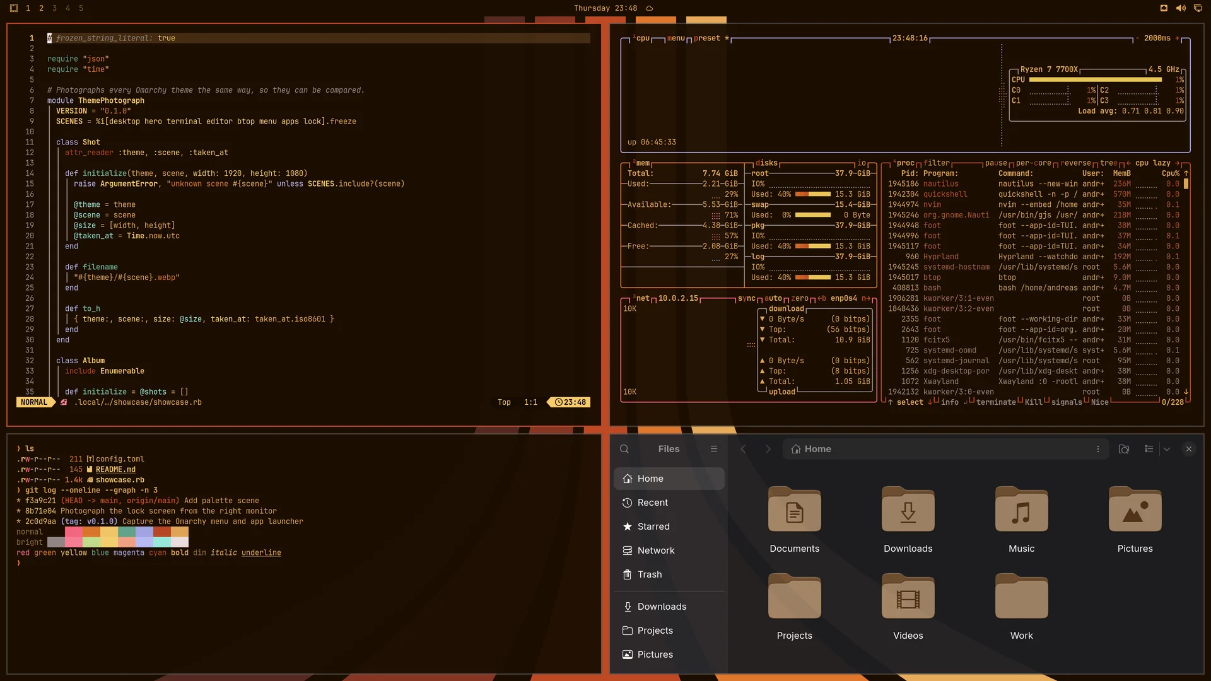Viewport: 1211px width, 681px height.
Task: Click the tray icon left of the speaker
Action: tap(1164, 8)
